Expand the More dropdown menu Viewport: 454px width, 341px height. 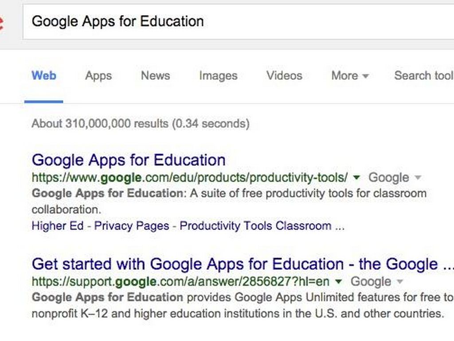click(x=350, y=75)
